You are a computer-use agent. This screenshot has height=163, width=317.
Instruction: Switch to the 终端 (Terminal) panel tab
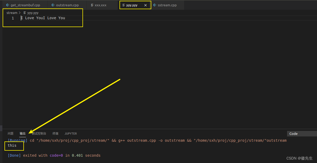[55, 134]
